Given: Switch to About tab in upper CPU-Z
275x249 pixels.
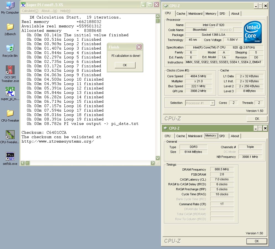Looking at the screenshot, I should click(x=235, y=14).
